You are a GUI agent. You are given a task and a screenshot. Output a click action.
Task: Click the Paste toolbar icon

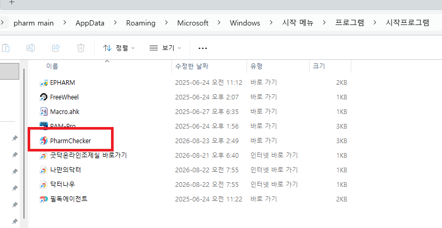(6, 48)
